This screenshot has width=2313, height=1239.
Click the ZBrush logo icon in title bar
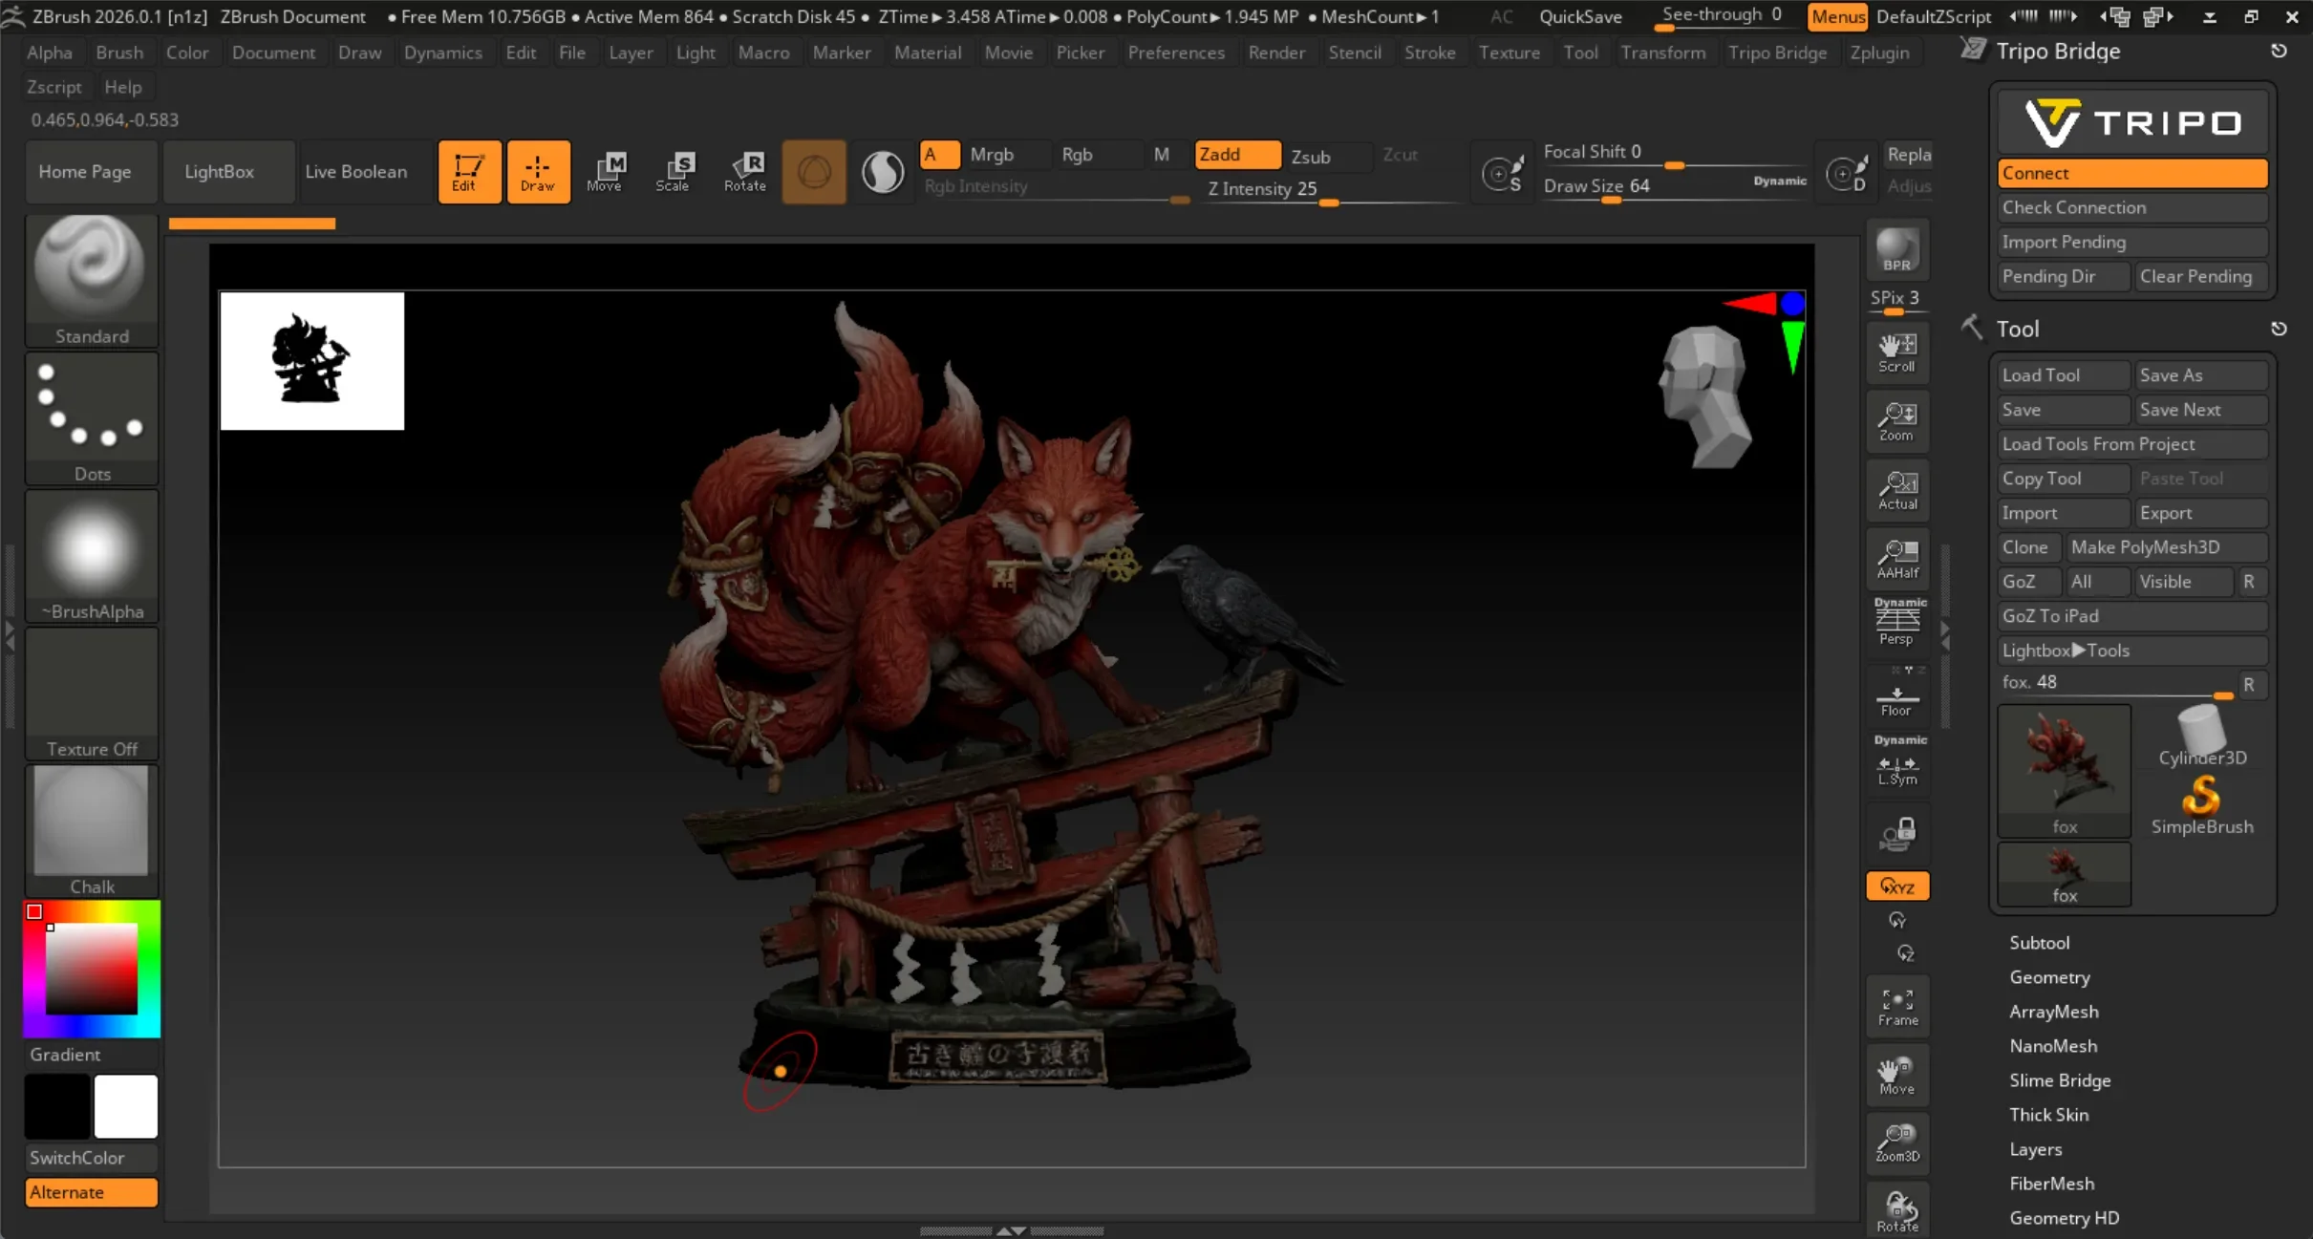tap(13, 16)
